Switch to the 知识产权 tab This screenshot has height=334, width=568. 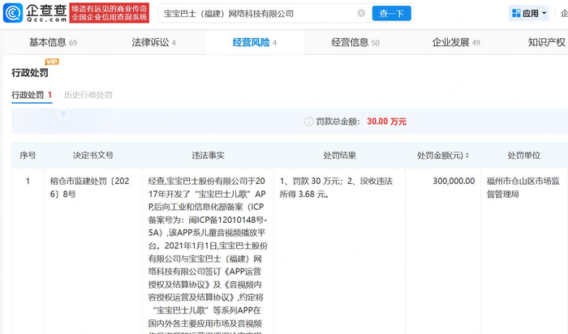click(x=547, y=42)
